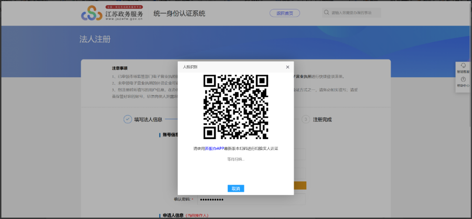Click the 确认密码 input field
Screen dimensions: 472x219
coord(251,199)
